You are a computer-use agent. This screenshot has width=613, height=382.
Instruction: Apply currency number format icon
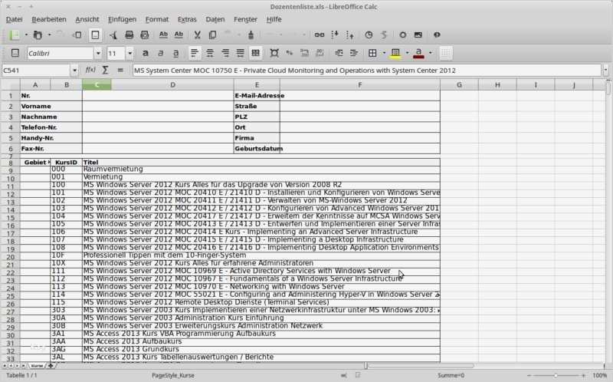[x=274, y=53]
